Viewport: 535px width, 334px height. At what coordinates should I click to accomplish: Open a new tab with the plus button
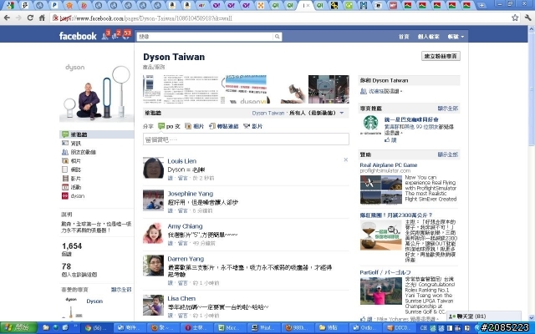point(481,5)
